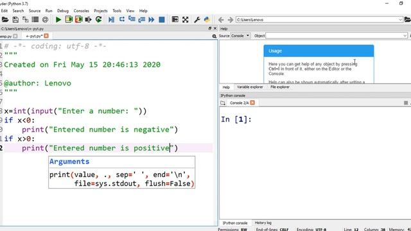
Task: Click the debugger Step into function icon
Action: tap(132, 20)
